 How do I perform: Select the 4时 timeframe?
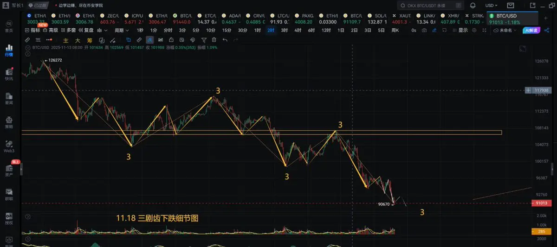click(298, 30)
